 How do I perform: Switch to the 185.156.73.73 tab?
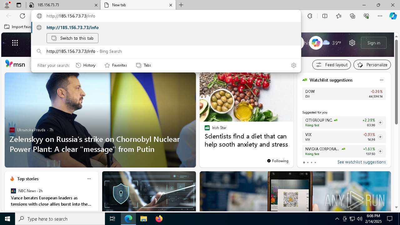pyautogui.click(x=63, y=5)
